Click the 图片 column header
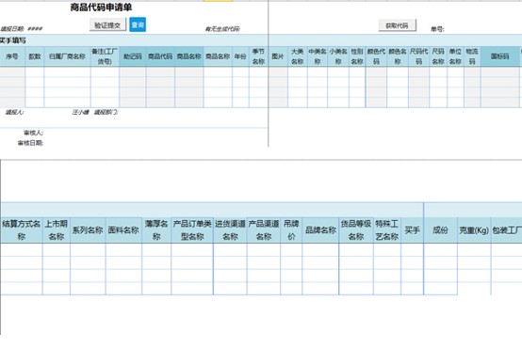 (x=278, y=56)
